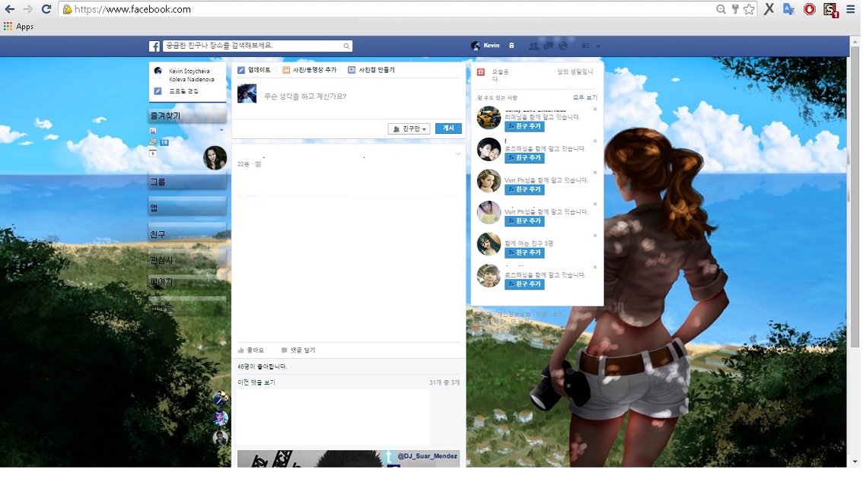Click the news feed icon under 즐겨찾기
The image size is (863, 485).
click(x=153, y=131)
